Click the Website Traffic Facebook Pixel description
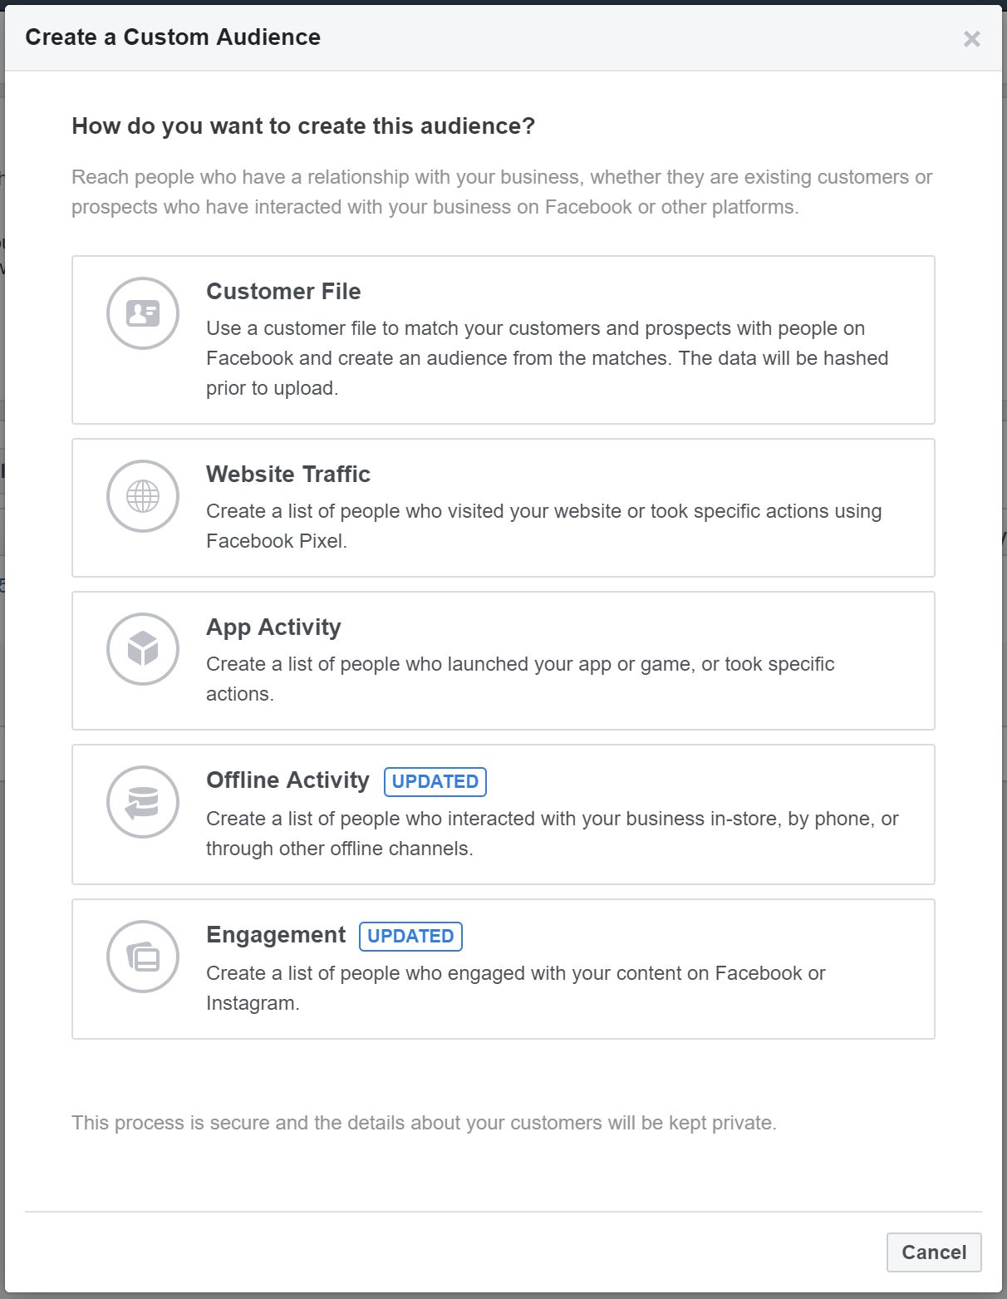This screenshot has height=1299, width=1007. click(x=543, y=526)
